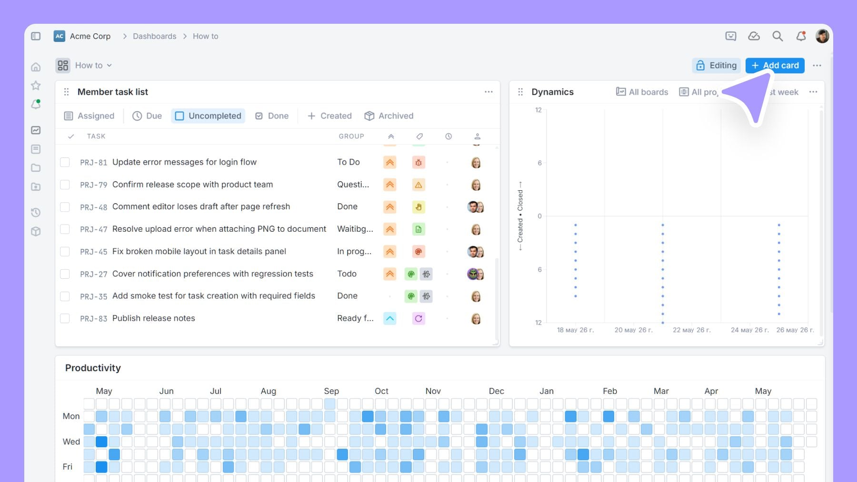857x482 pixels.
Task: Open the Home icon in left sidebar
Action: 36,67
